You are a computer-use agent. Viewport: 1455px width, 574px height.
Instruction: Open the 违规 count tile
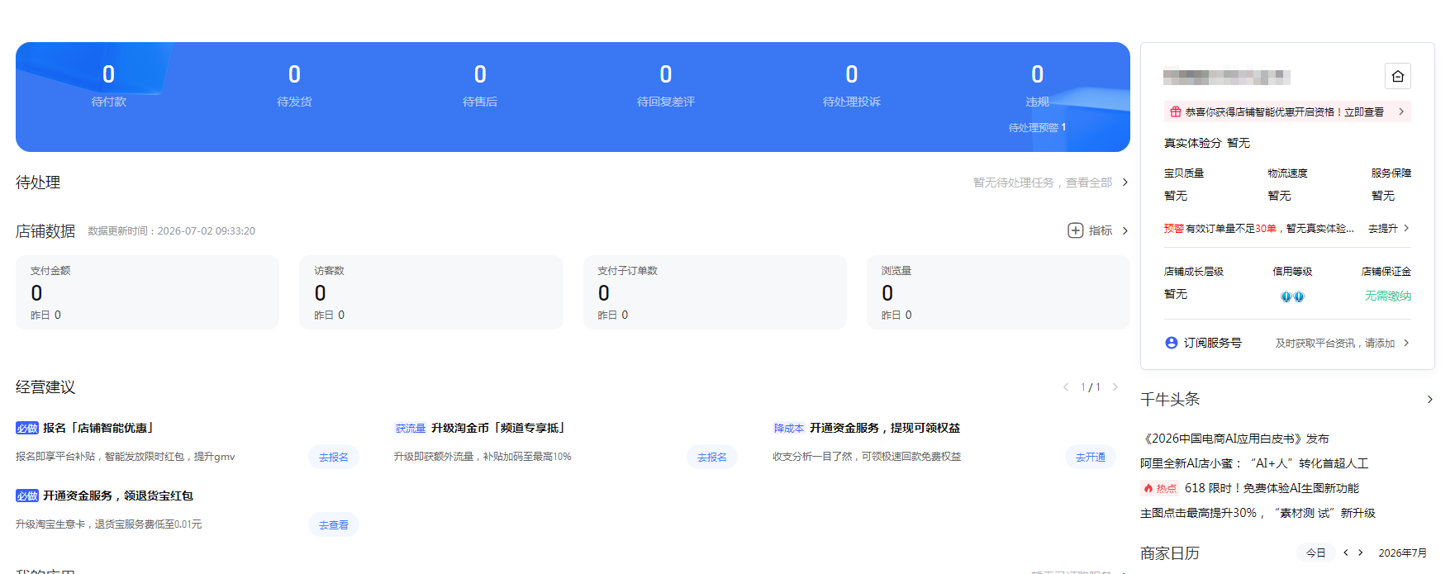coord(1038,85)
